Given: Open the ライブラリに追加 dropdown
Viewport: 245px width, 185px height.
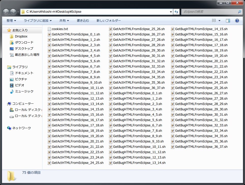Looking at the screenshot, I should 38,21.
